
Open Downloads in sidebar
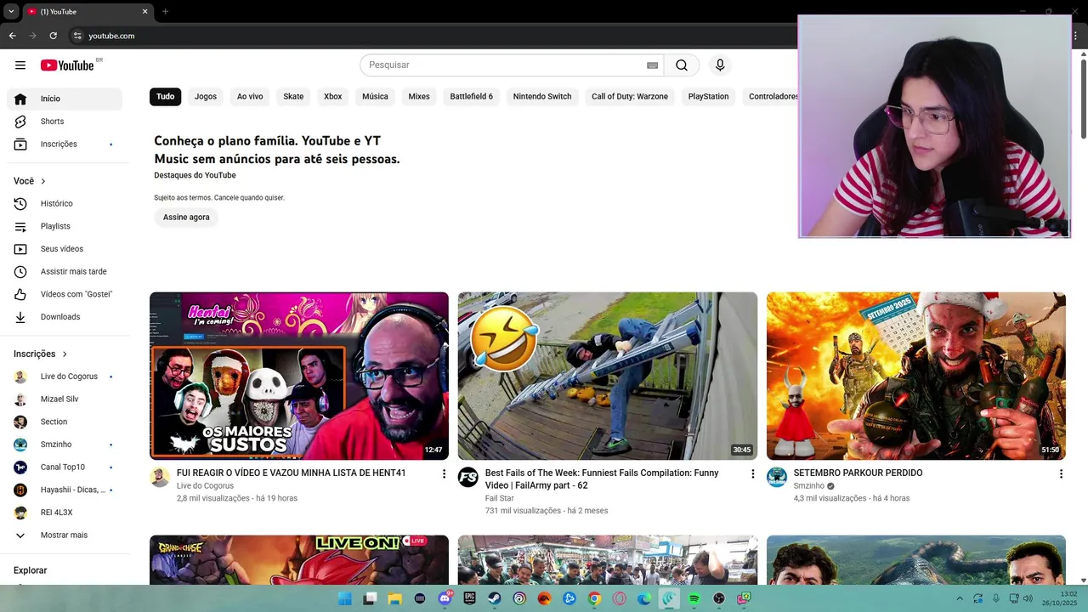(65, 317)
